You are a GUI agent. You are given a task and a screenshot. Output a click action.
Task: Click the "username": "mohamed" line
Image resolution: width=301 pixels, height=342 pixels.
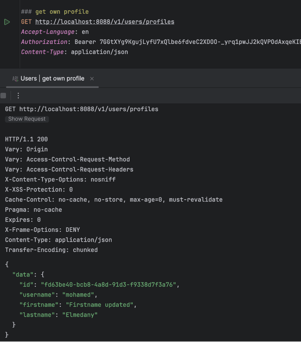point(58,294)
